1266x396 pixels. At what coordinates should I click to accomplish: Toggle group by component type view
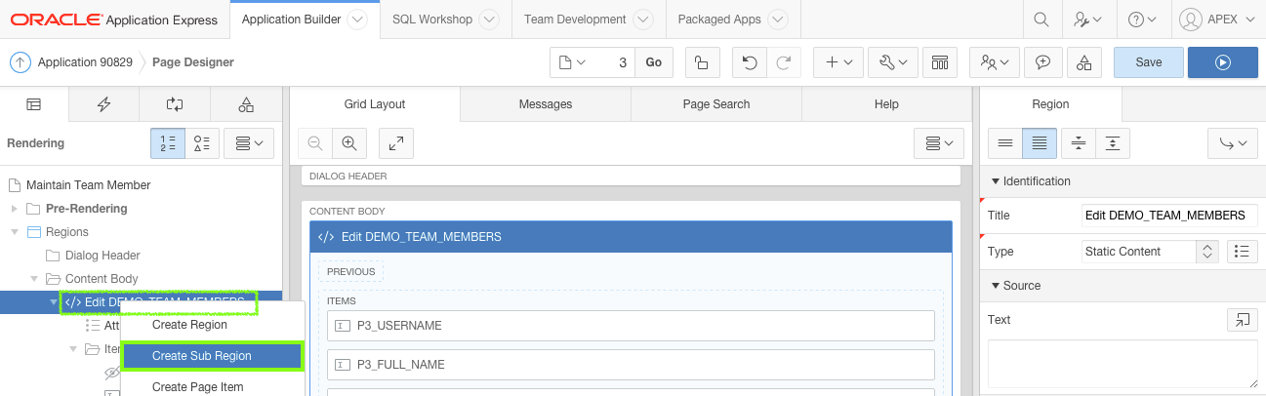(201, 143)
